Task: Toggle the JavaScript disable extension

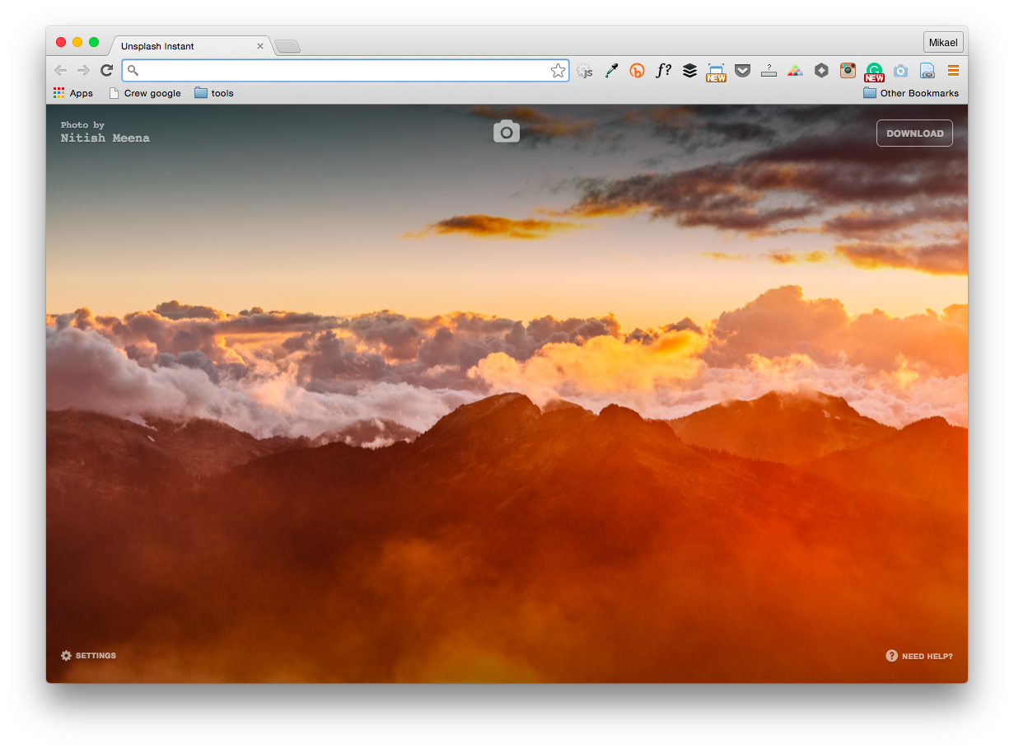Action: pos(585,71)
